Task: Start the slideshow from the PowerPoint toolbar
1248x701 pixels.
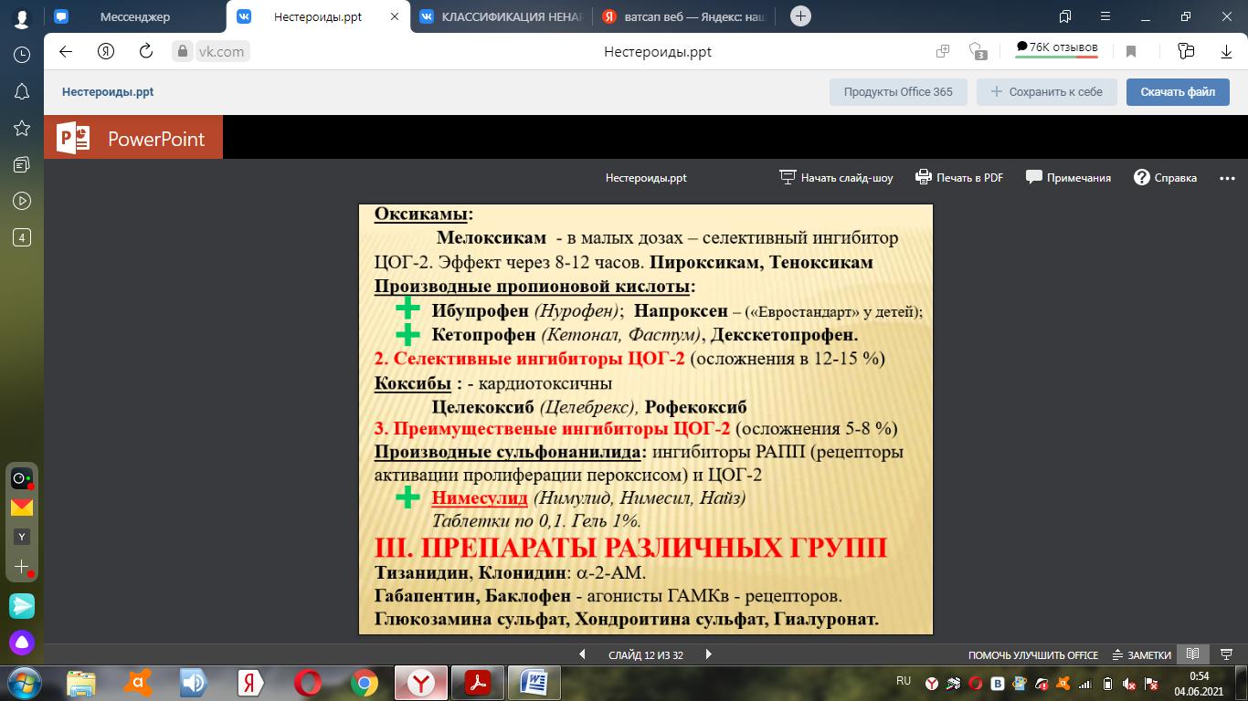Action: pyautogui.click(x=835, y=178)
